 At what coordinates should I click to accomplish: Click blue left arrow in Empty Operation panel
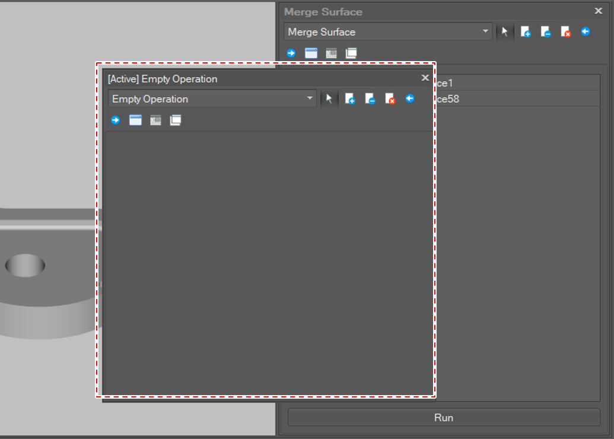point(410,98)
